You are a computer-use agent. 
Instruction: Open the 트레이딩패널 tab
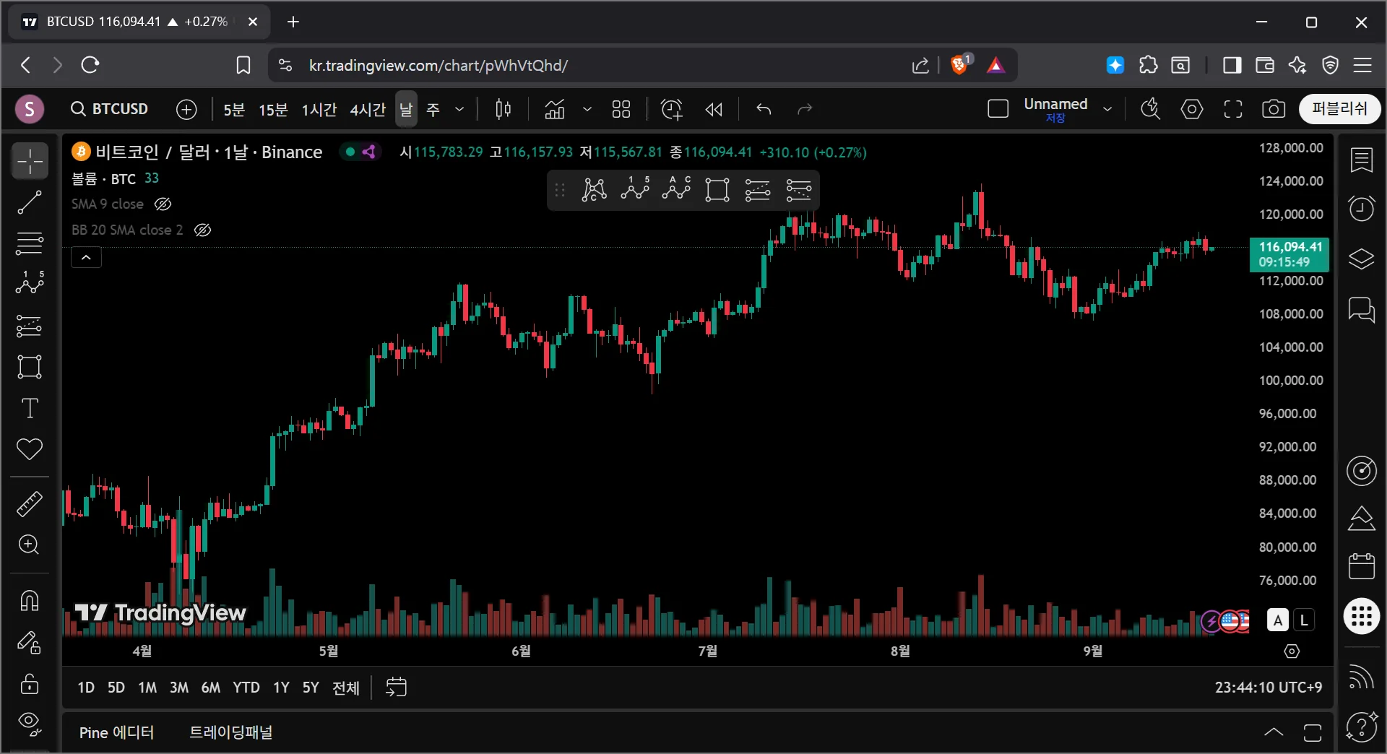coord(231,732)
